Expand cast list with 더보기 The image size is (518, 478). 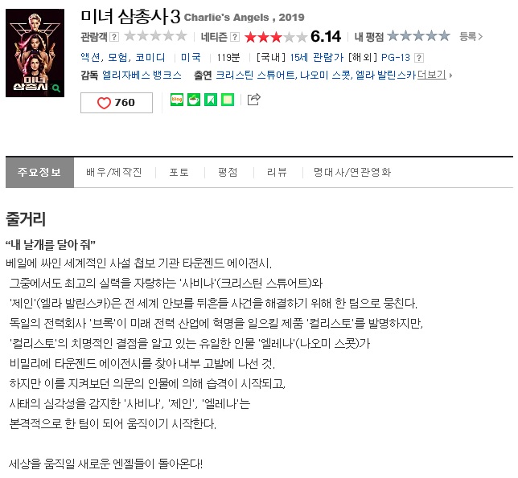point(434,75)
